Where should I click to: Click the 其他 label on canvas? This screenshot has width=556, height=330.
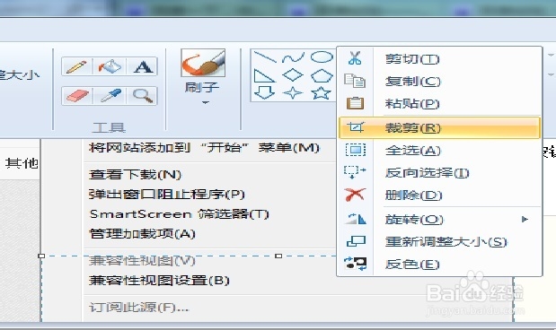tap(22, 163)
